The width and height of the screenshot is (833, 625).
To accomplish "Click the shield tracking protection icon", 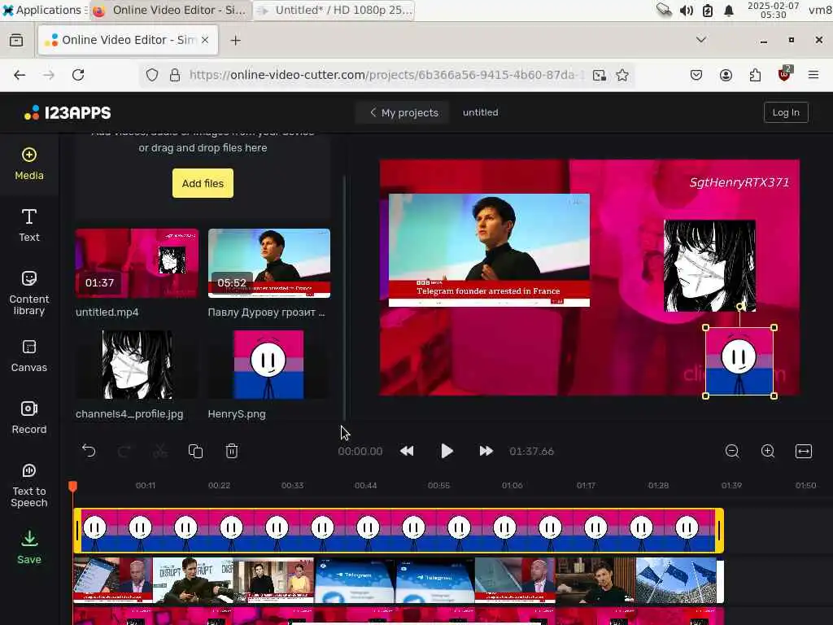I will (x=152, y=75).
